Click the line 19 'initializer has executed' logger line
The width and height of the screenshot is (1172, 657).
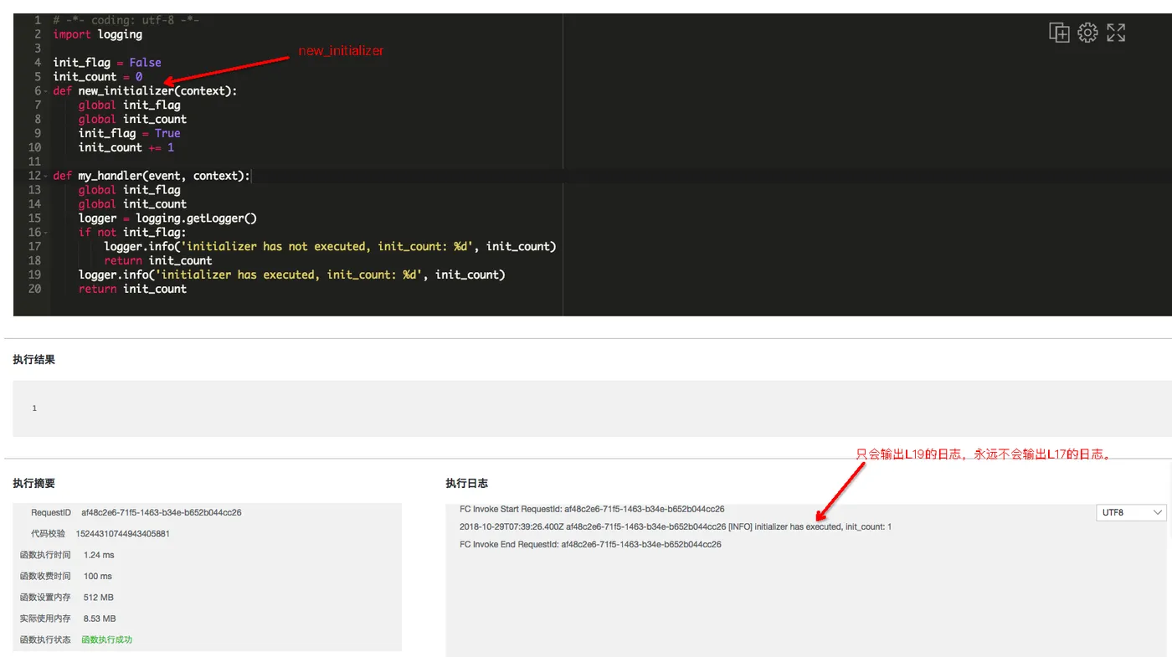pyautogui.click(x=292, y=275)
